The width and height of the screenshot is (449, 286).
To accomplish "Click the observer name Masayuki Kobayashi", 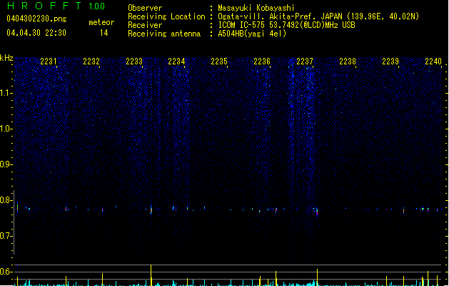I will 256,8.
